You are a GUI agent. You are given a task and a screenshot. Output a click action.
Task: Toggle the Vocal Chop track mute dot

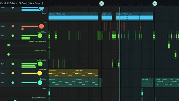13,36
